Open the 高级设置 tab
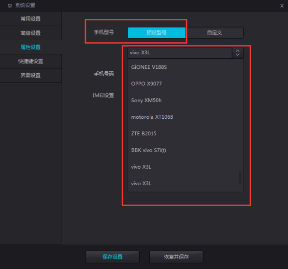The image size is (288, 269). (30, 33)
